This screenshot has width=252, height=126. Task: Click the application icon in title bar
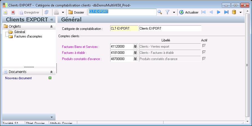(5, 5)
